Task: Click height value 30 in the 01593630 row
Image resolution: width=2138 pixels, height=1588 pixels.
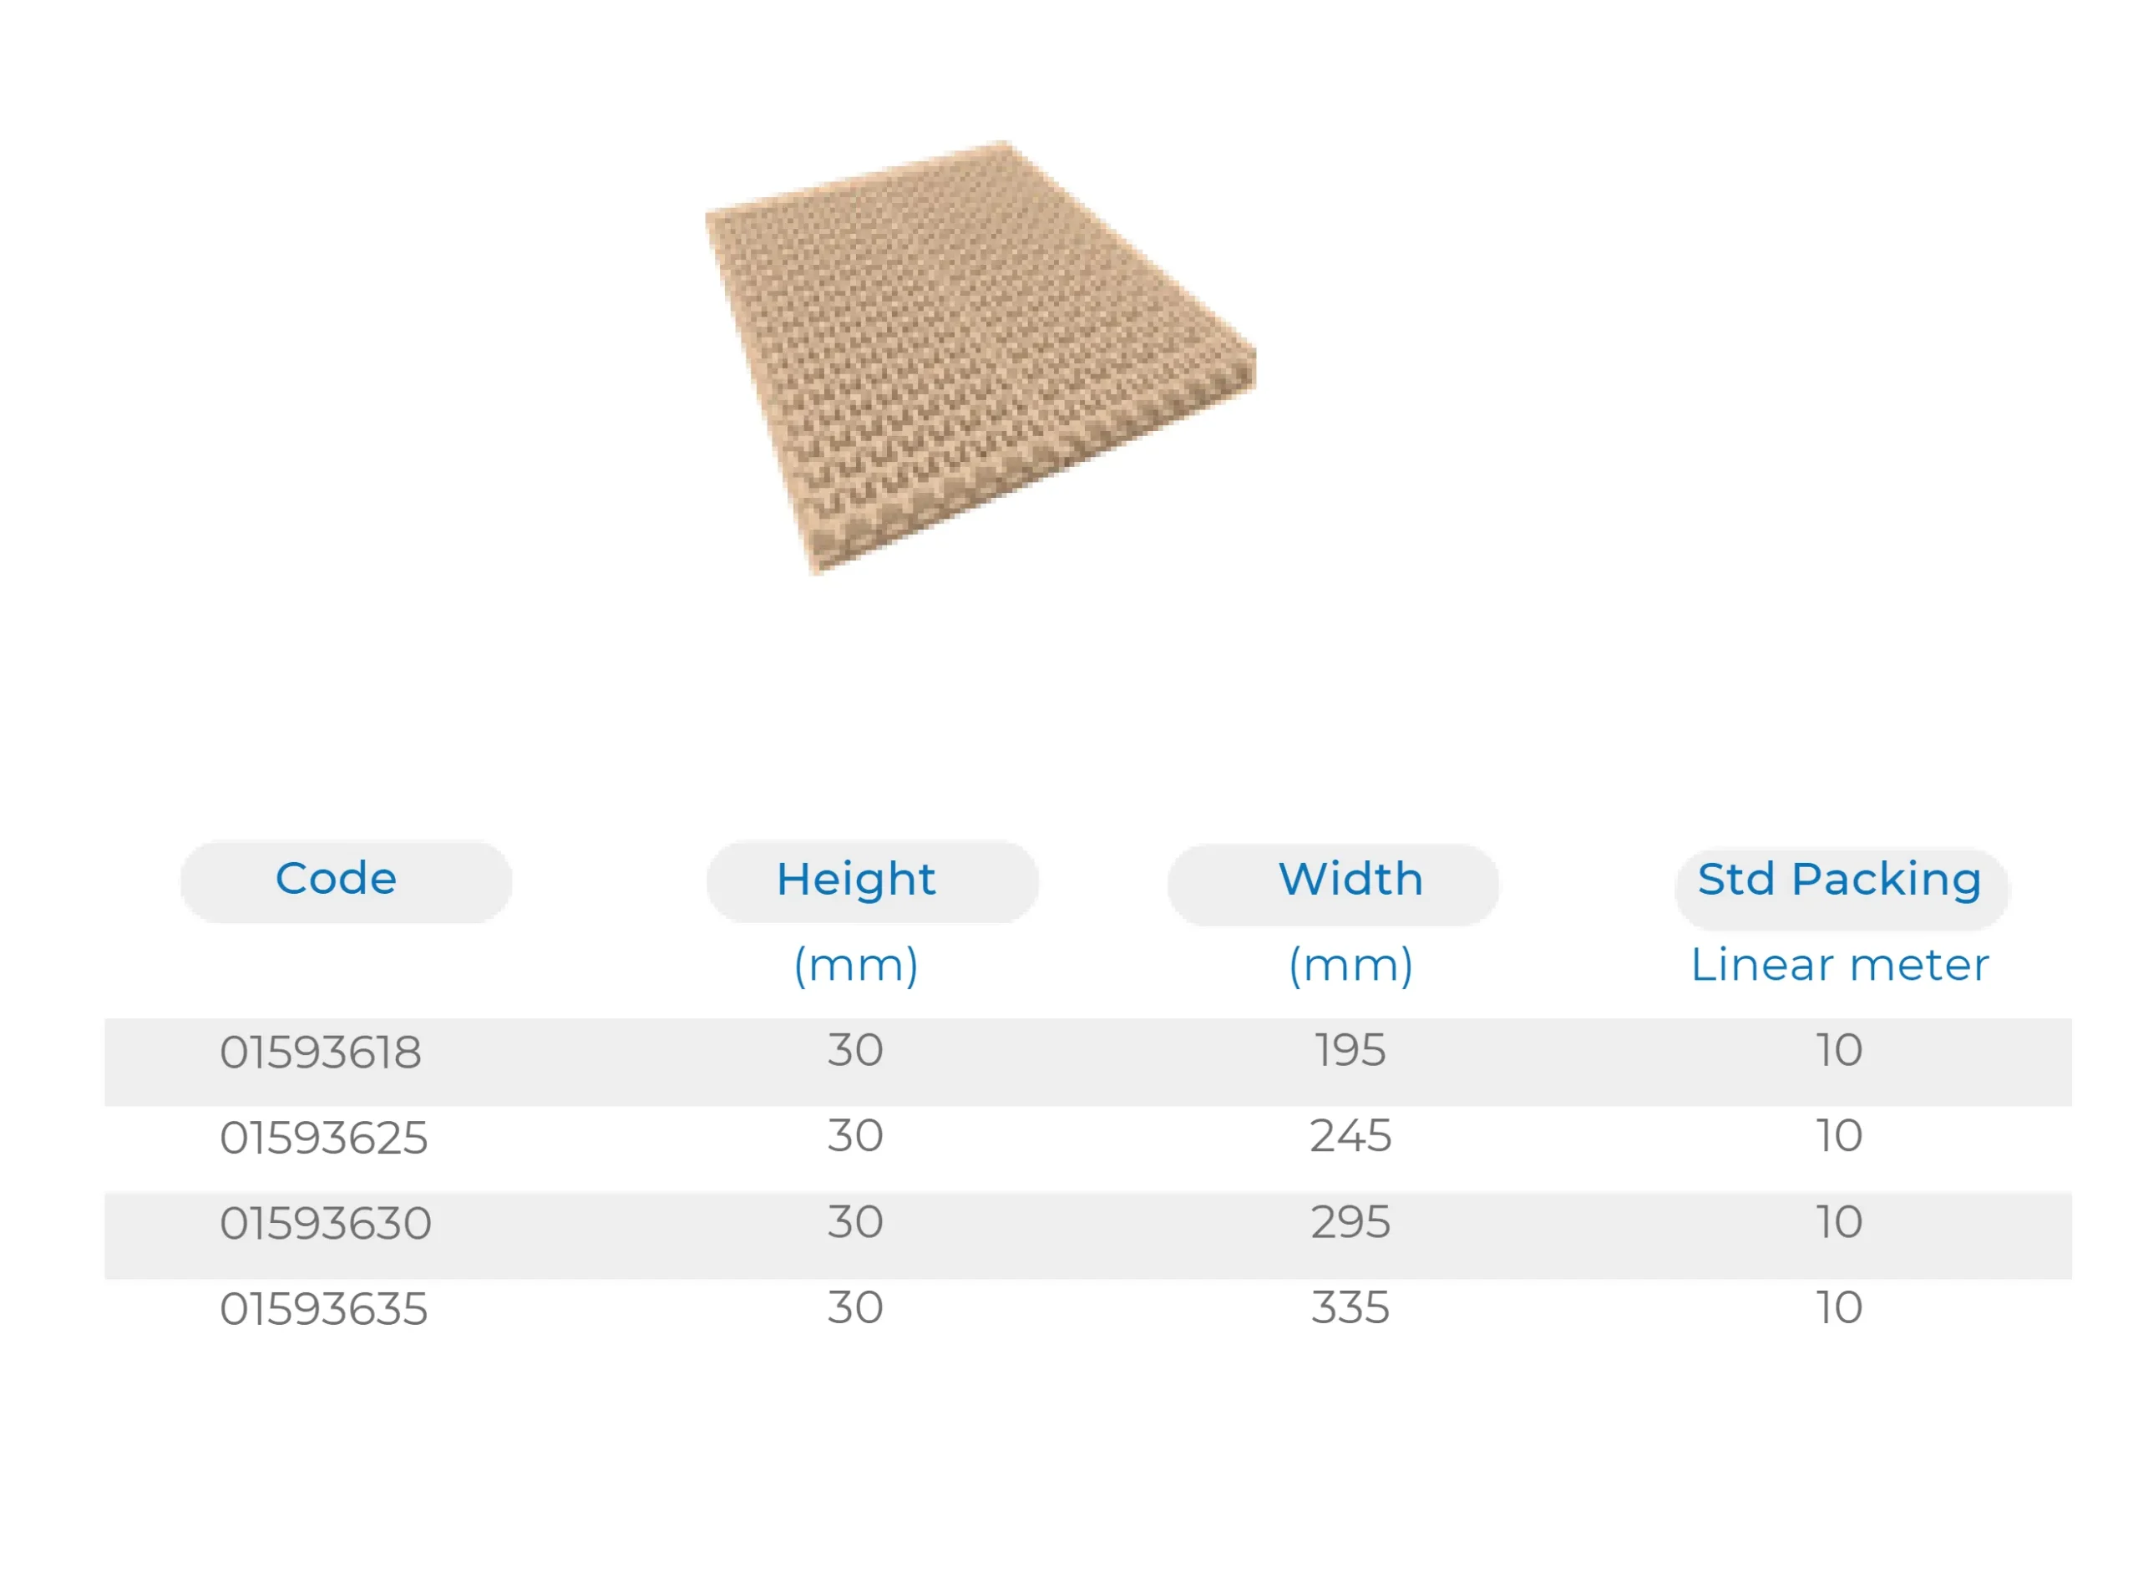Action: pos(855,1222)
